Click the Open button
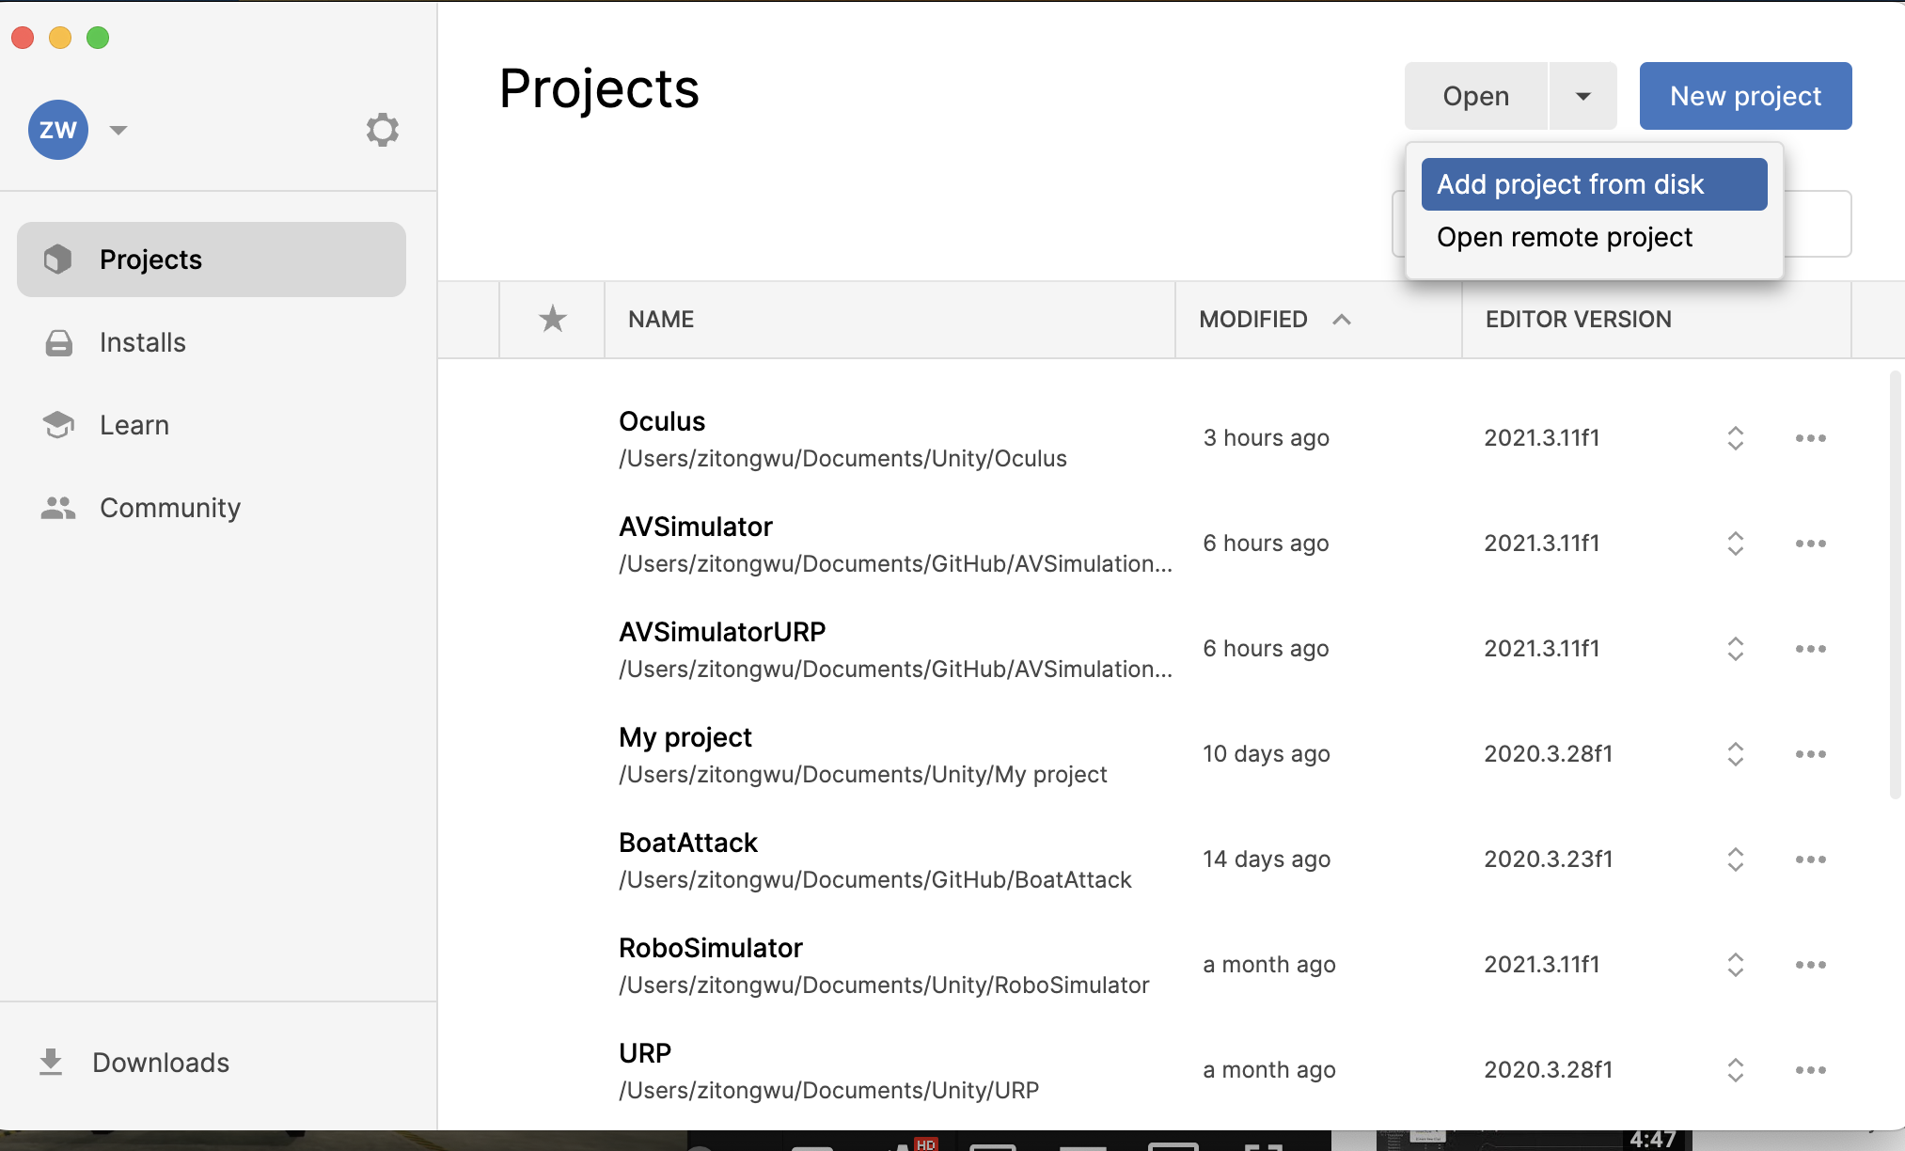This screenshot has width=1905, height=1151. [1475, 96]
